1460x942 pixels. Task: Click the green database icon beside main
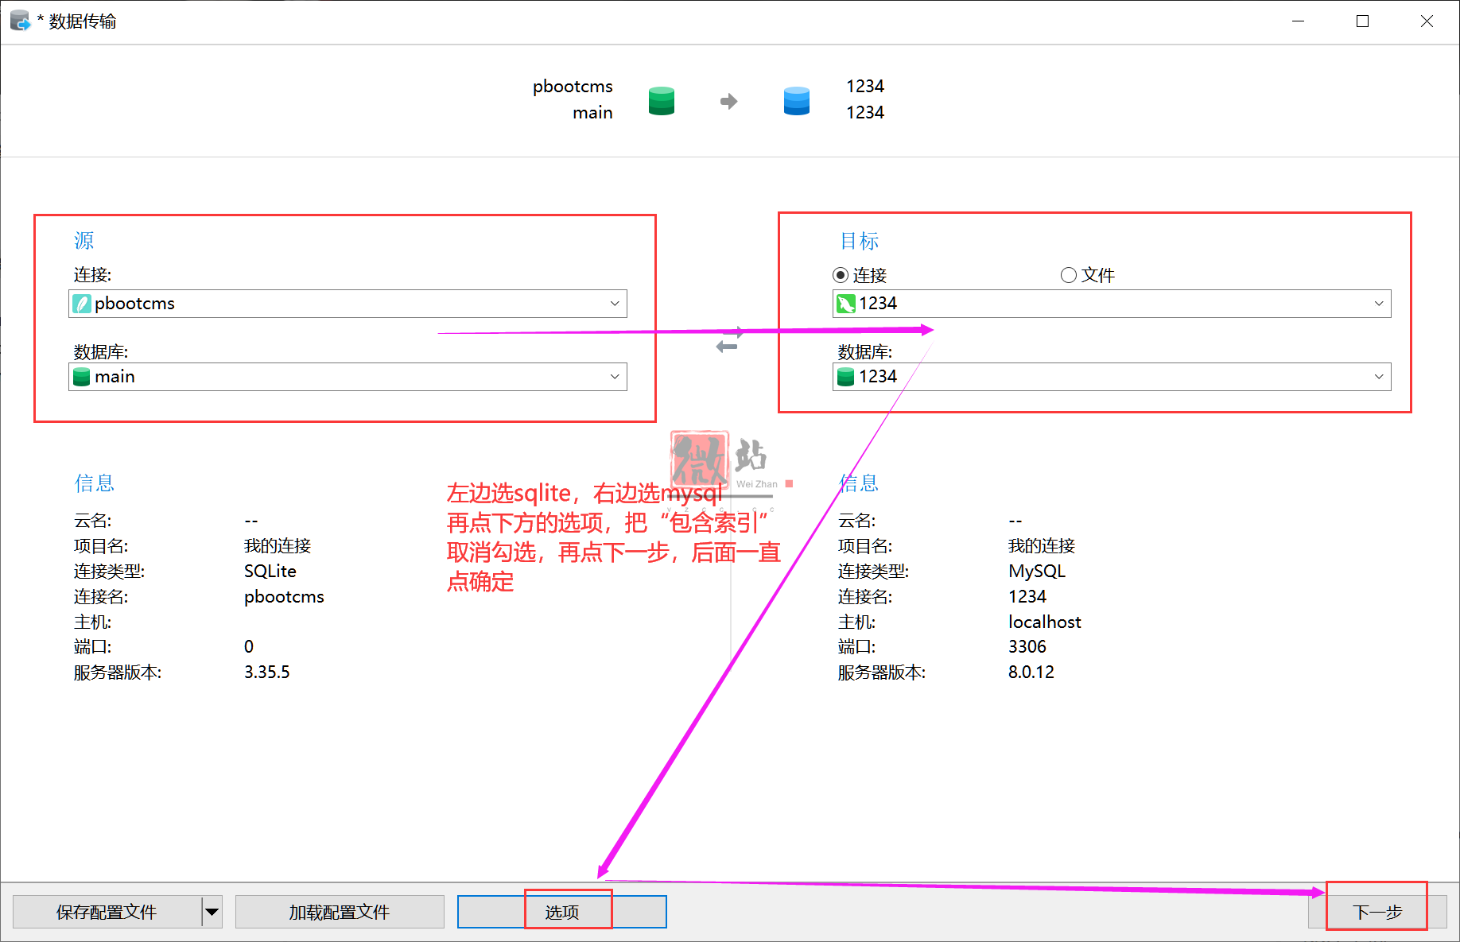82,376
